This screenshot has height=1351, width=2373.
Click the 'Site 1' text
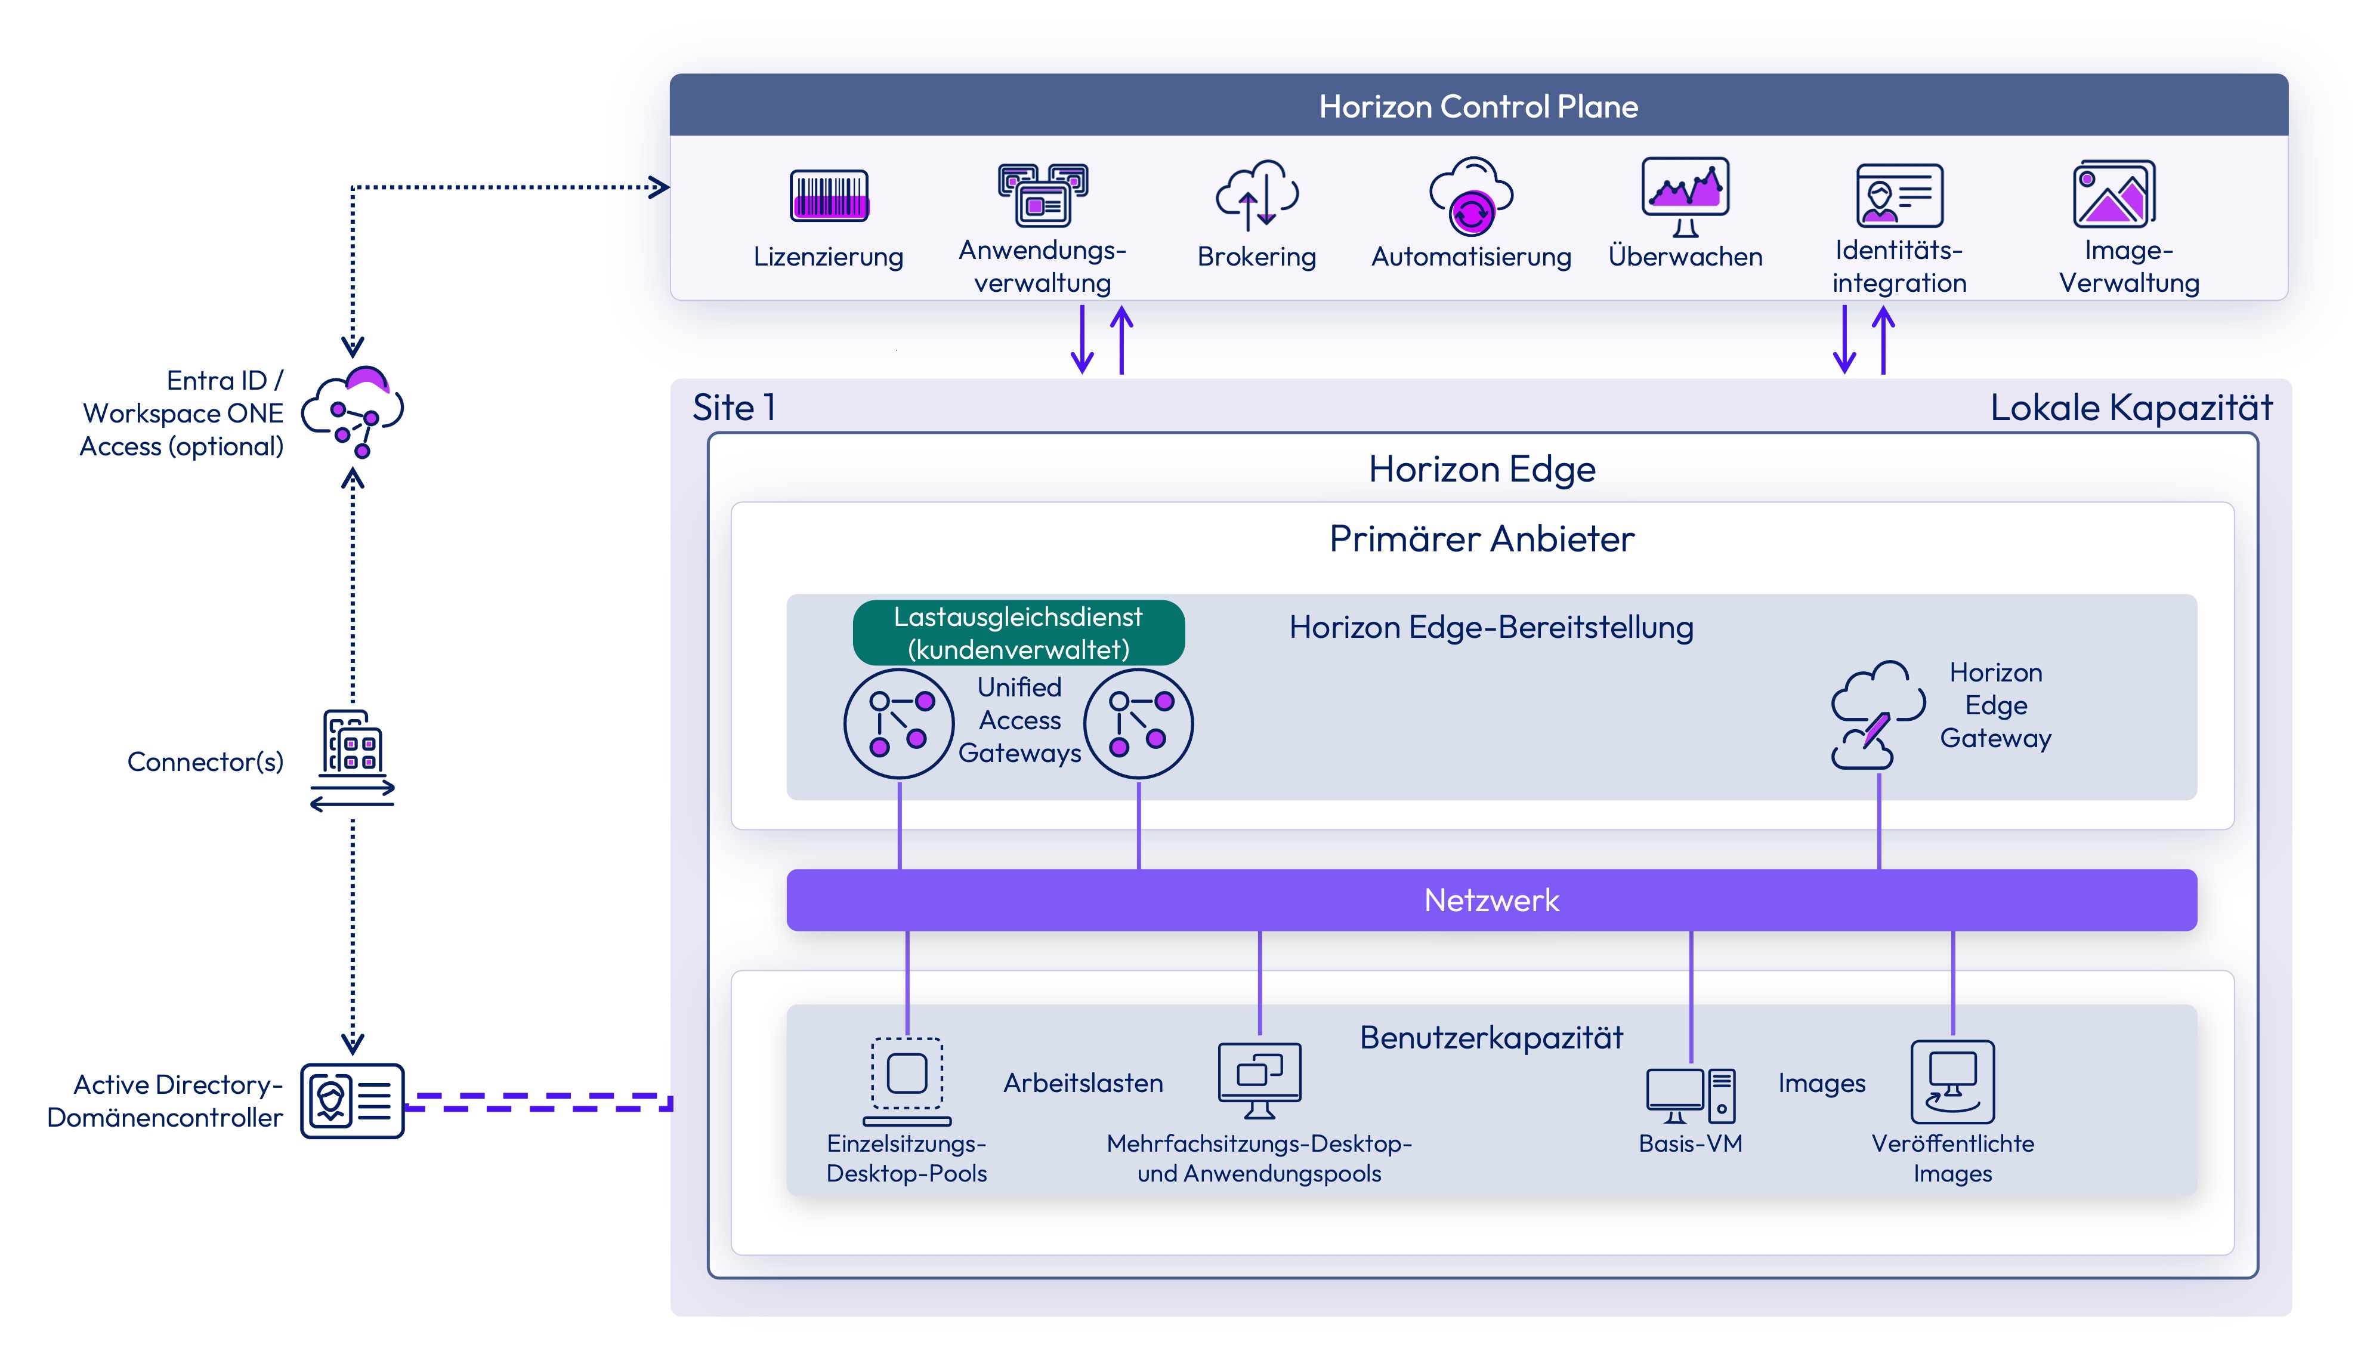click(734, 408)
